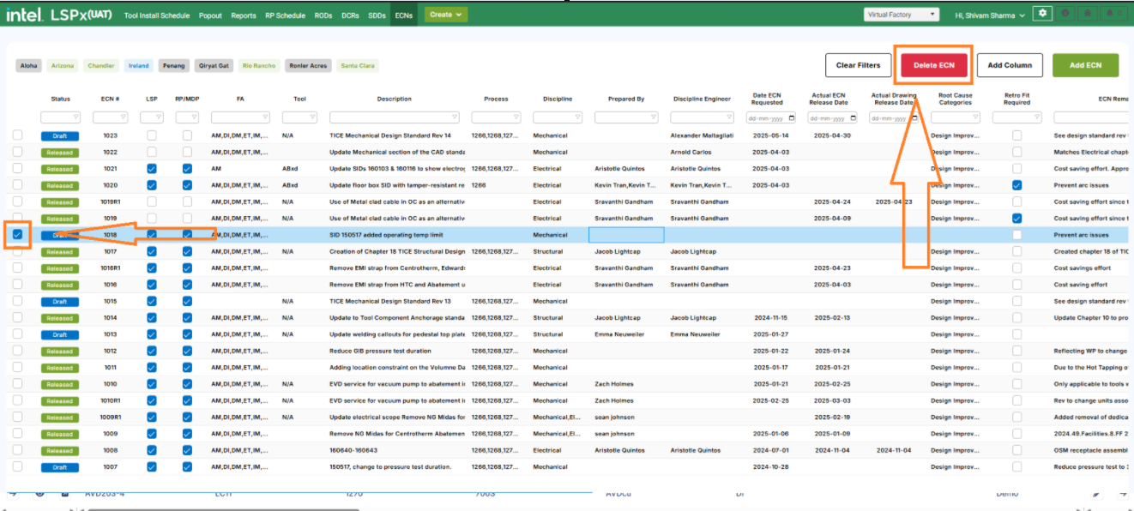
Task: Open the notifications bell
Action: [1110, 14]
